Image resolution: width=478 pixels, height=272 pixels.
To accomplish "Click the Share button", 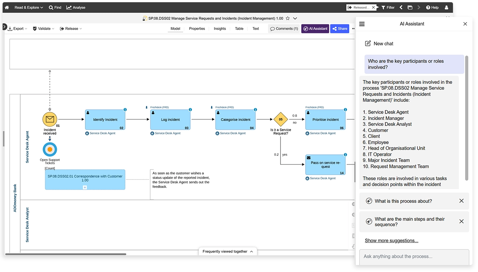I will [x=339, y=29].
